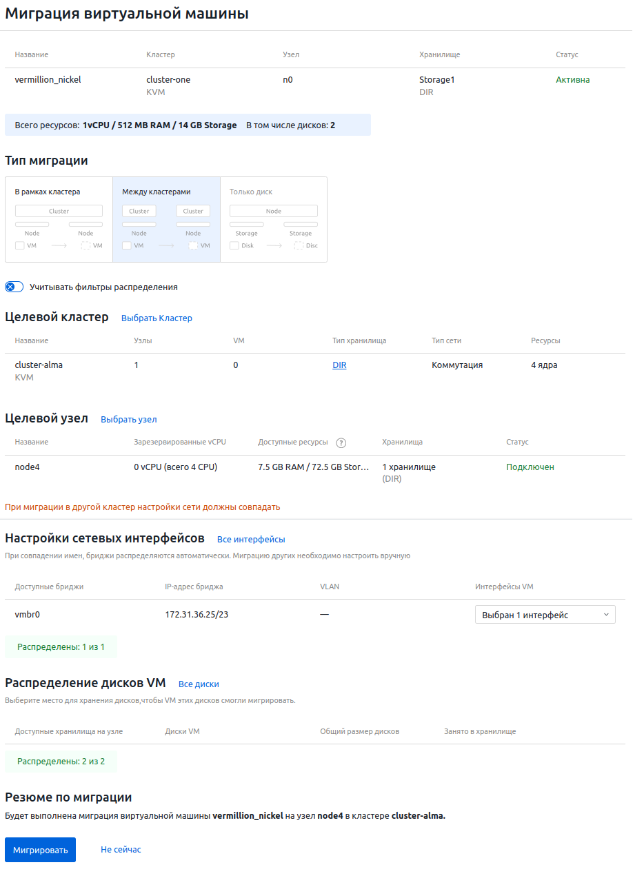Screen dimensions: 644x887
Task: Click the Коммутация network type cell
Action: [457, 365]
